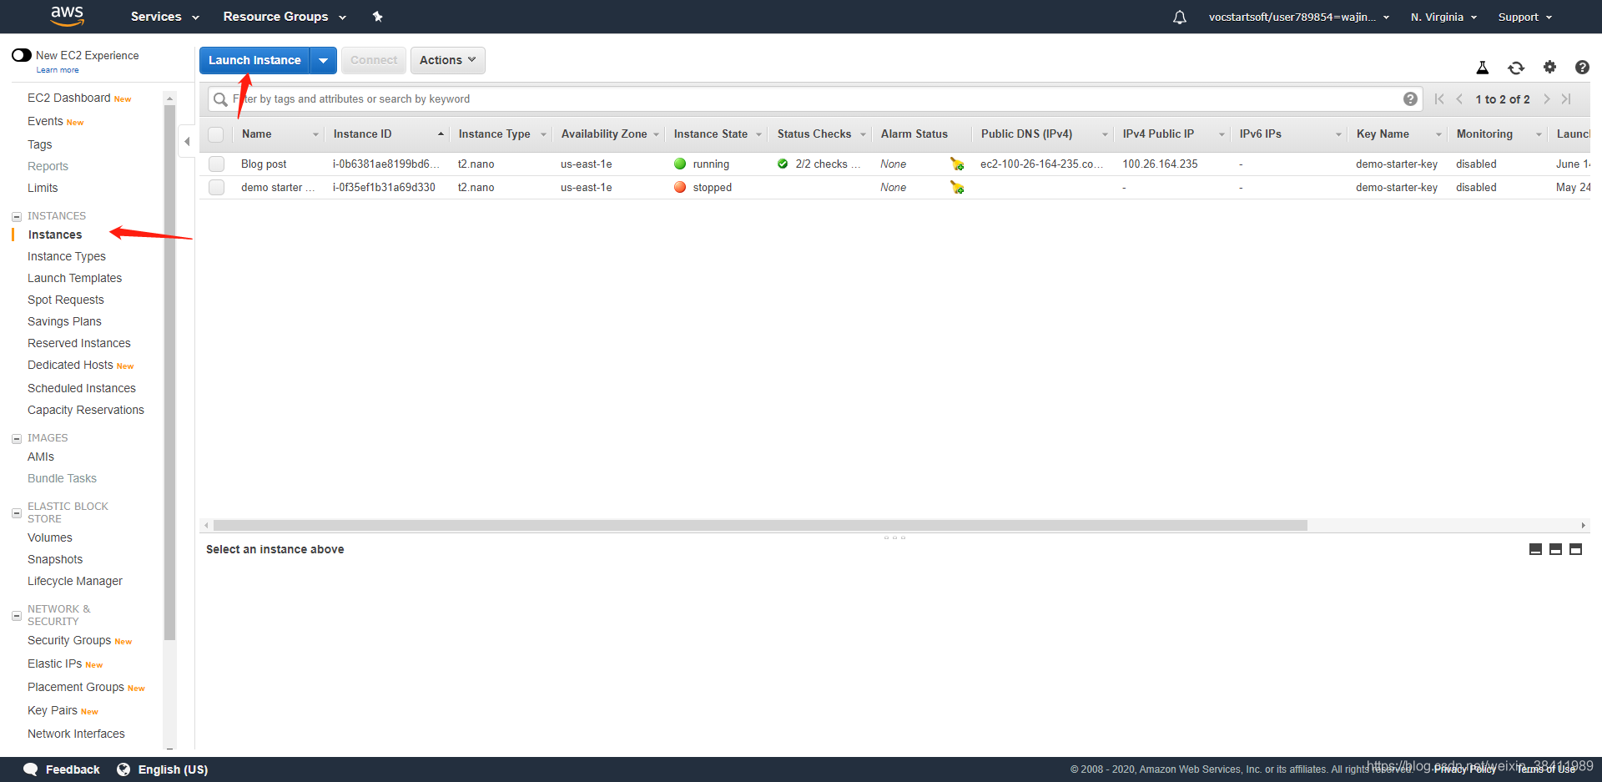The height and width of the screenshot is (782, 1602).
Task: Click the Learn more link
Action: (x=58, y=70)
